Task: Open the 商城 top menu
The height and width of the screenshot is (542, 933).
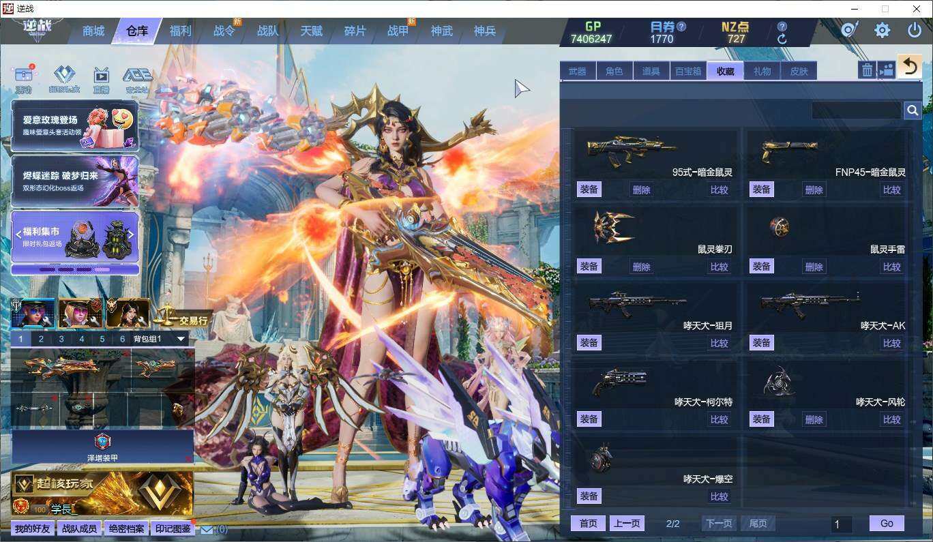Action: pos(93,31)
